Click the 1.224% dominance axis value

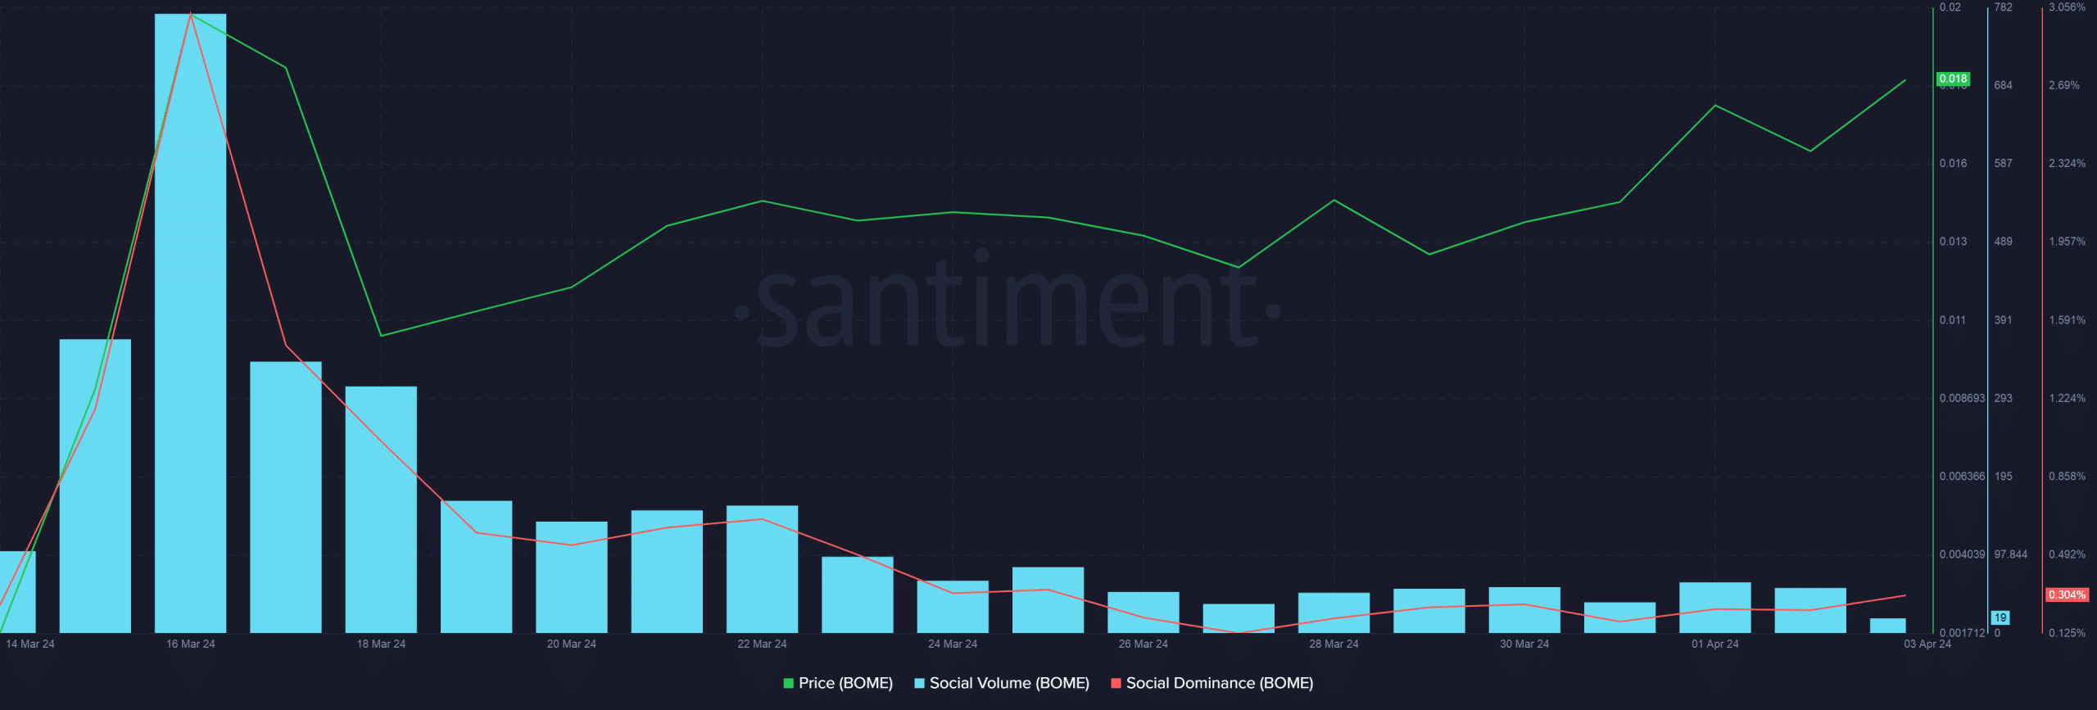(x=2067, y=398)
